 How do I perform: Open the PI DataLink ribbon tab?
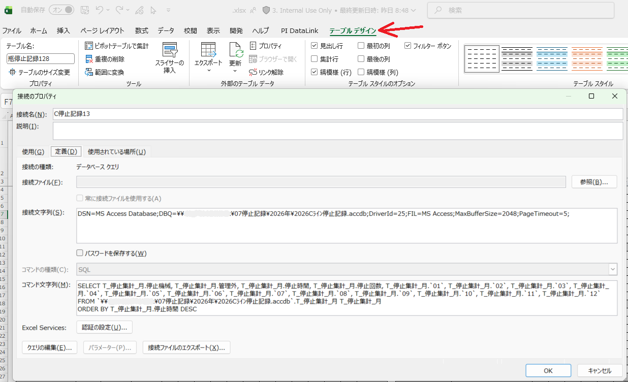point(300,30)
